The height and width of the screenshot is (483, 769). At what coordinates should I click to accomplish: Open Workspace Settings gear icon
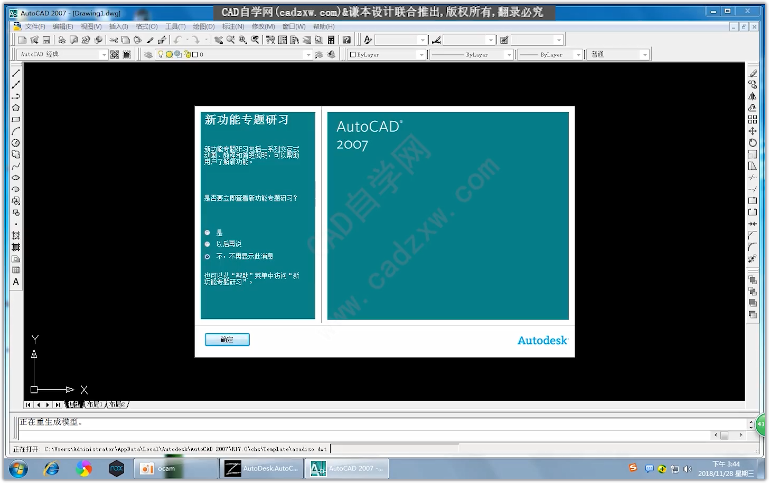pyautogui.click(x=115, y=54)
